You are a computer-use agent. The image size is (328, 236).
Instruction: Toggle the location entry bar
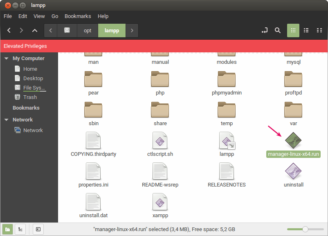265,30
